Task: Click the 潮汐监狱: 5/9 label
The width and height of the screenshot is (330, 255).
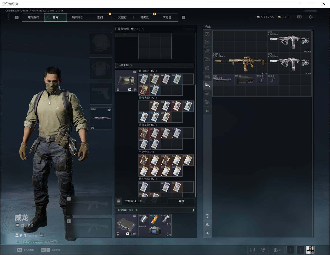Action: pos(147,179)
